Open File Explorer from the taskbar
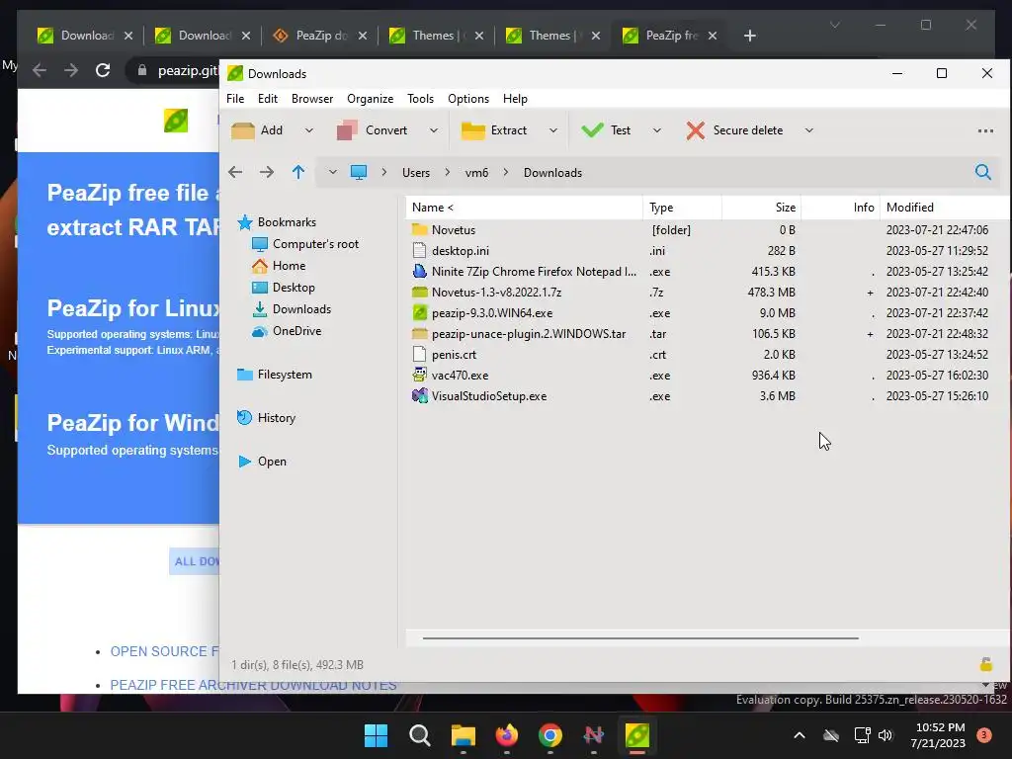 [463, 735]
